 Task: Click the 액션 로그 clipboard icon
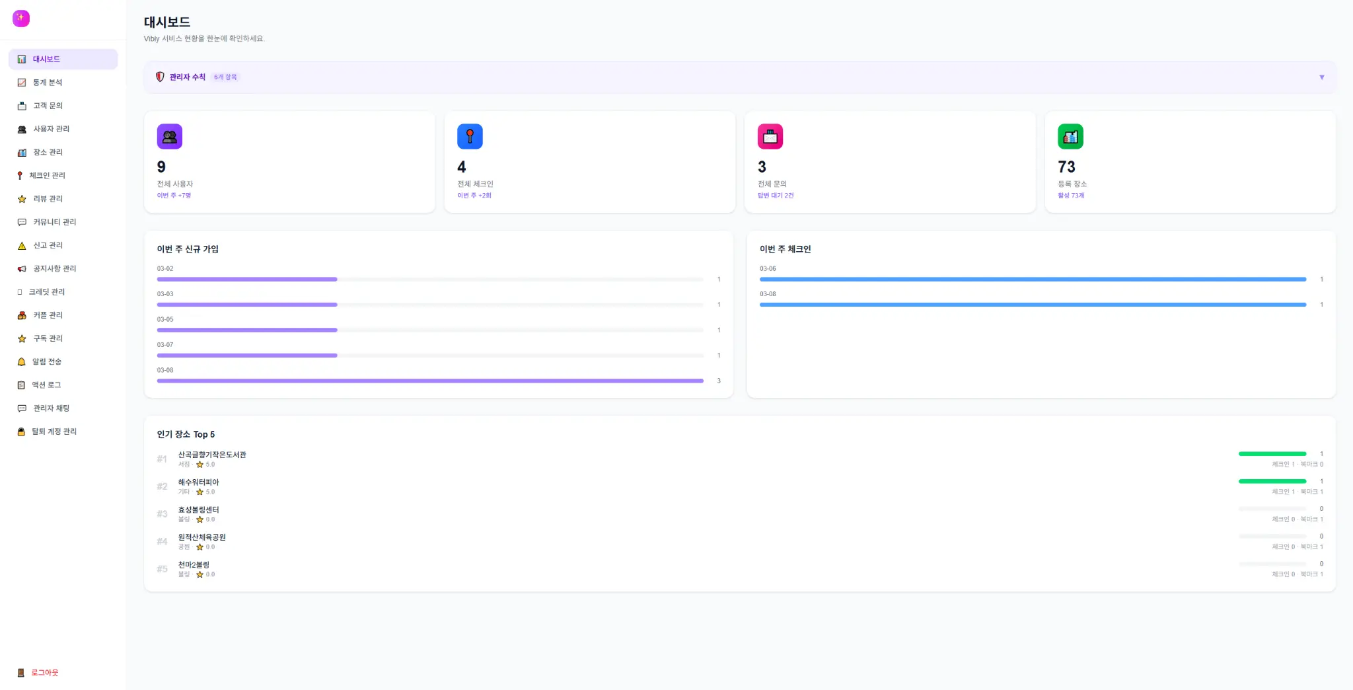point(21,385)
